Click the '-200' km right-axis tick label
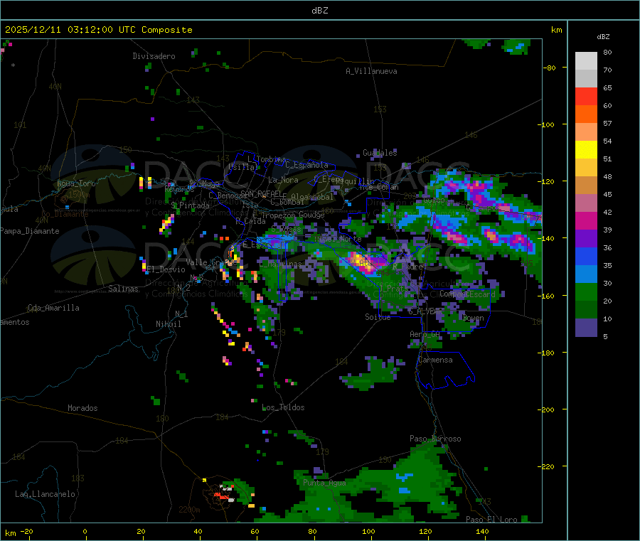 [x=548, y=409]
